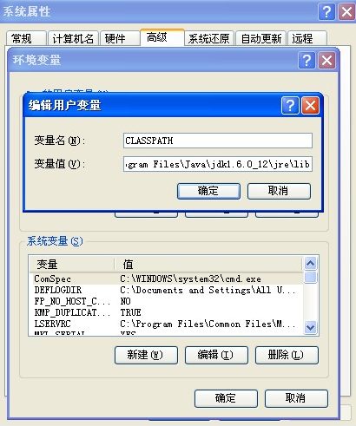The image size is (356, 426).
Task: Click help icon in Edit User Variable dialog
Action: [290, 106]
